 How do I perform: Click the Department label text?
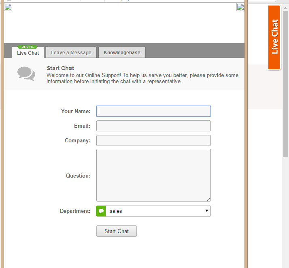[75, 211]
